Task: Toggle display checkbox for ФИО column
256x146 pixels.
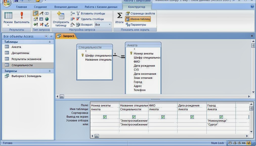Action: [x=163, y=117]
